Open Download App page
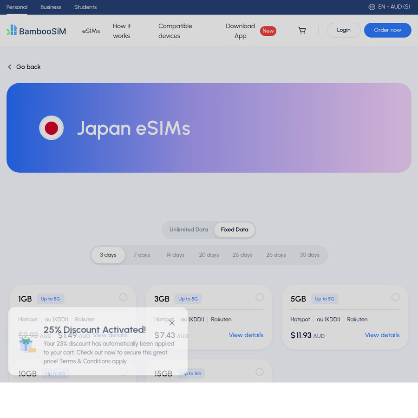418x418 pixels. [240, 31]
